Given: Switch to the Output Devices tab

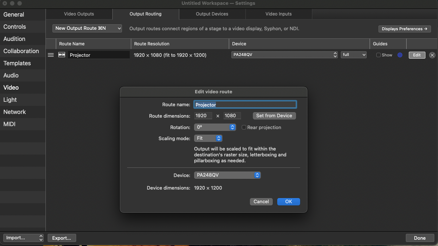Looking at the screenshot, I should [212, 14].
